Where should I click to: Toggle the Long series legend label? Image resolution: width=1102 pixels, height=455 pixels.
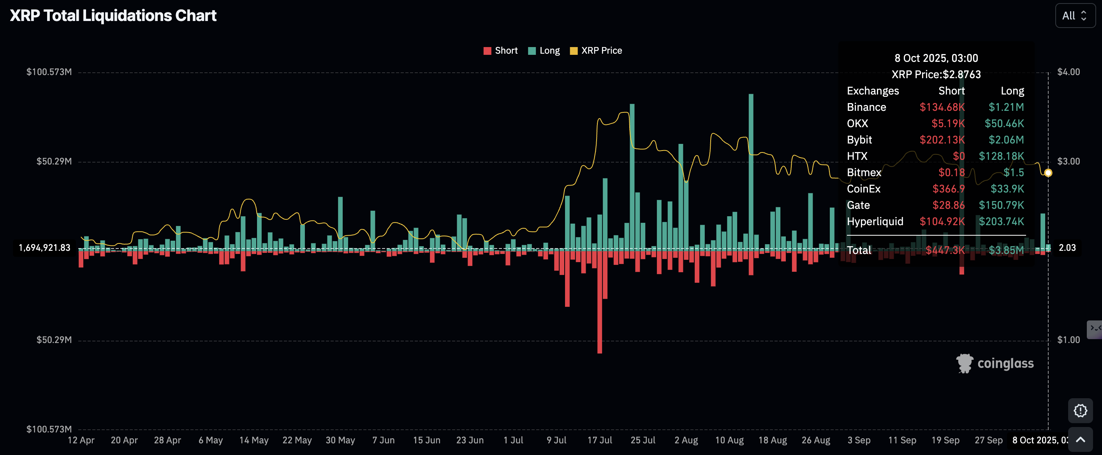click(x=549, y=51)
